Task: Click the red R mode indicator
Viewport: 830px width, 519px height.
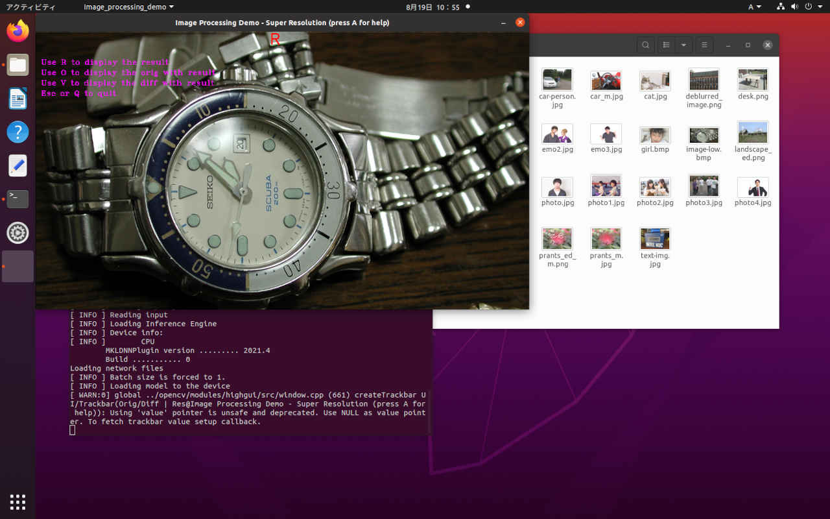Action: point(275,40)
